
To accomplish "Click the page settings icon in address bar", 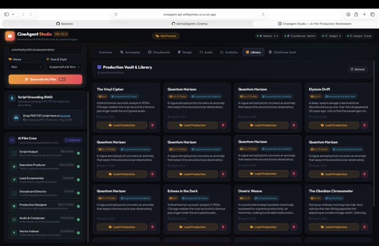I will point(116,15).
